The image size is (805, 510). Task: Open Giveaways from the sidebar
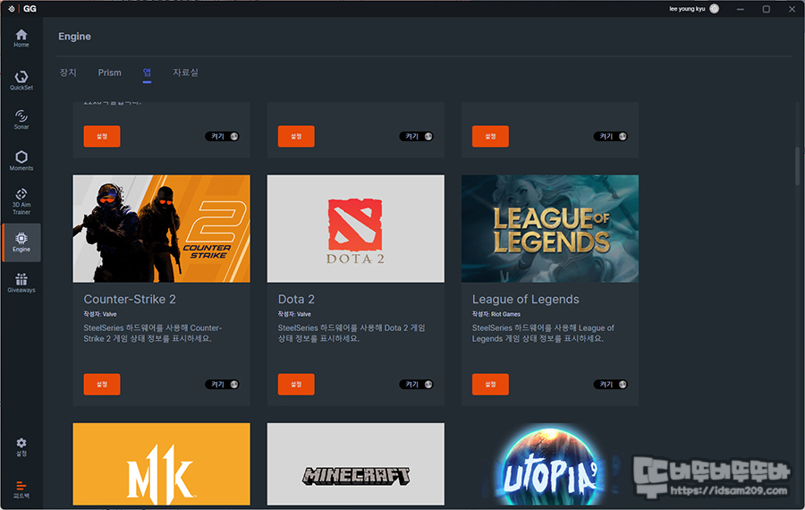21,283
